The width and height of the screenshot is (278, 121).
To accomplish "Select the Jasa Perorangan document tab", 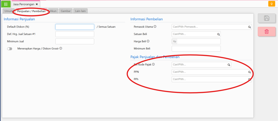I will [26, 4].
